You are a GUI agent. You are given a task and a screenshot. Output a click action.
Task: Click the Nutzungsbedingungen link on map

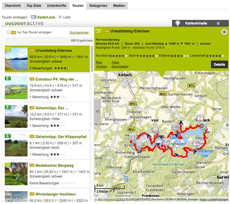(x=214, y=200)
